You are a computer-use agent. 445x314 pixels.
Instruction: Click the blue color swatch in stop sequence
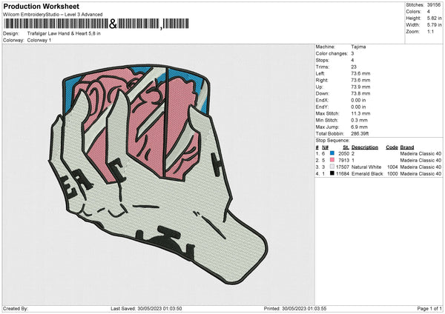click(332, 153)
